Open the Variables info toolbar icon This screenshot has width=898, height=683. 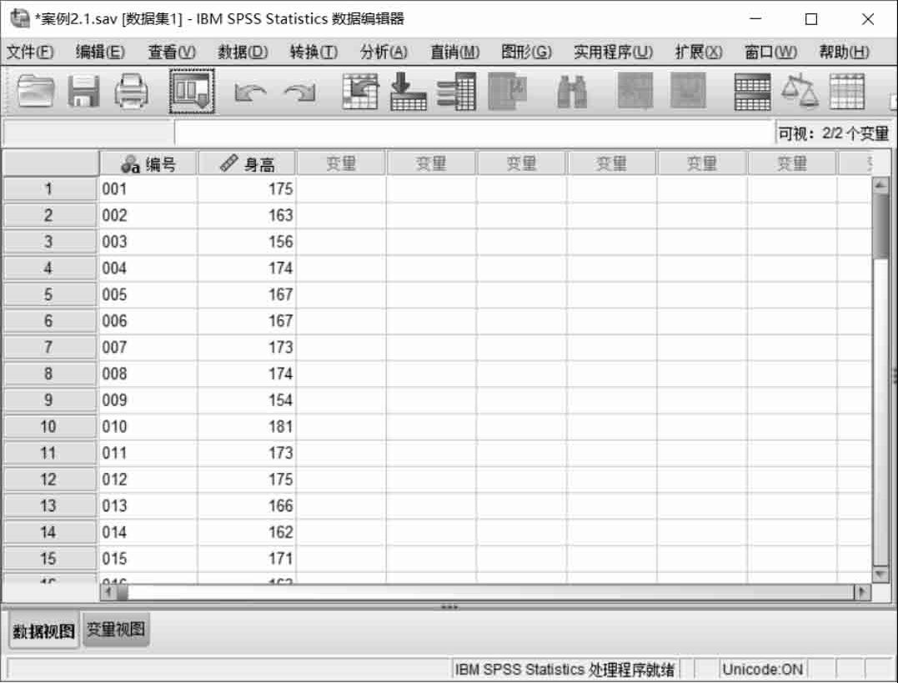456,91
